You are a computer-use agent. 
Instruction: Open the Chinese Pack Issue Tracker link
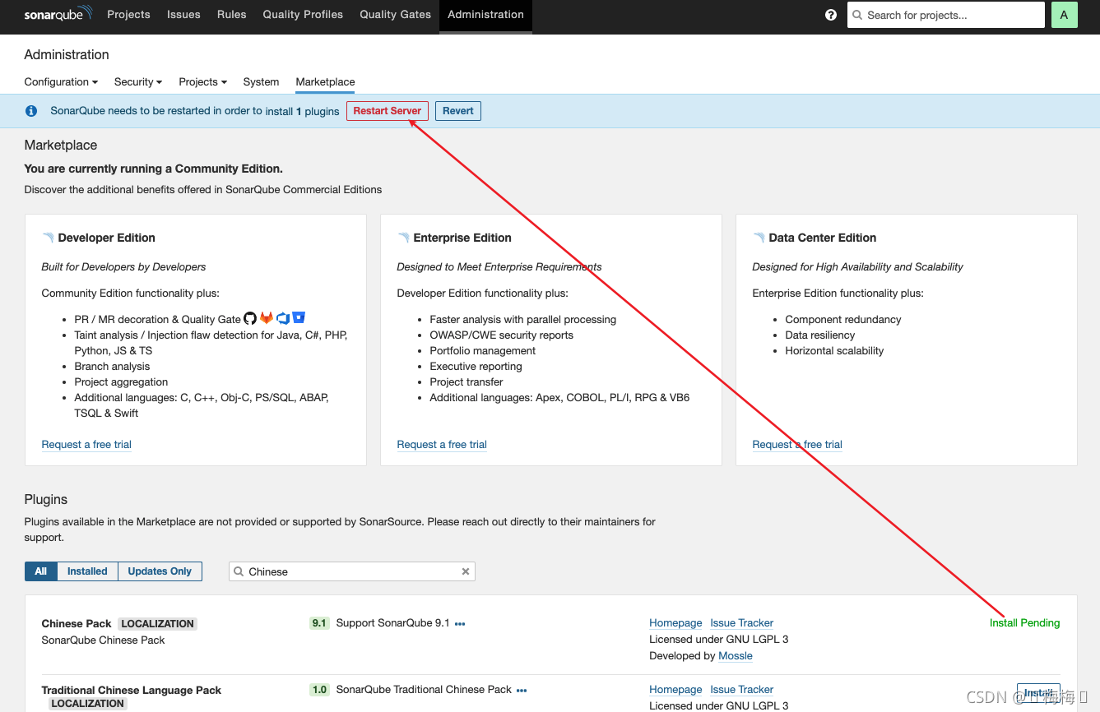tap(742, 623)
